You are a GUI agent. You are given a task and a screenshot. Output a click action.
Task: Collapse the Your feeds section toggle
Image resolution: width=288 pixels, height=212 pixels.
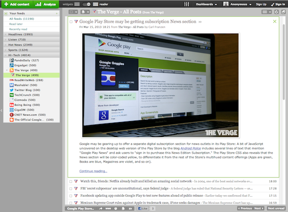coord(6,13)
